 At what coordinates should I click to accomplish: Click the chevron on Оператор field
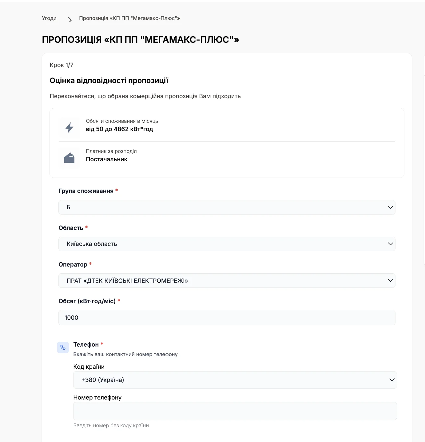pyautogui.click(x=390, y=280)
